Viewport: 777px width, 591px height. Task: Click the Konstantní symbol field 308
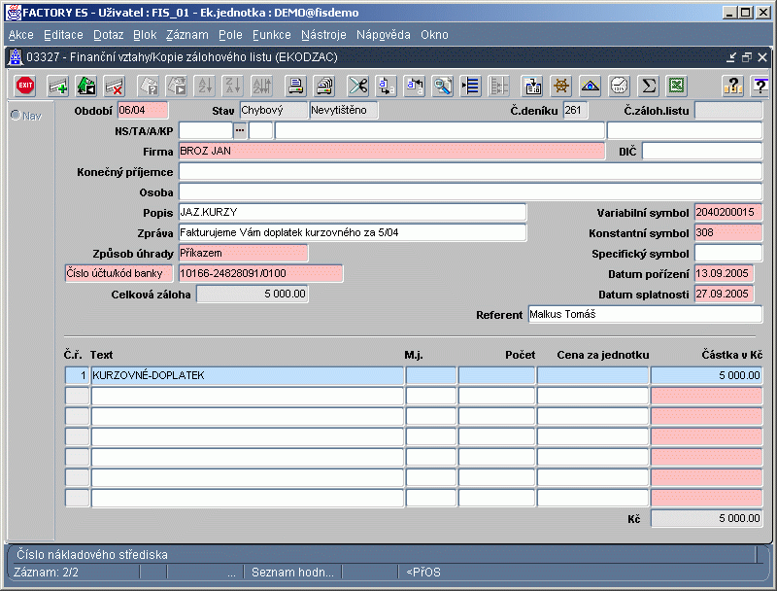point(727,232)
